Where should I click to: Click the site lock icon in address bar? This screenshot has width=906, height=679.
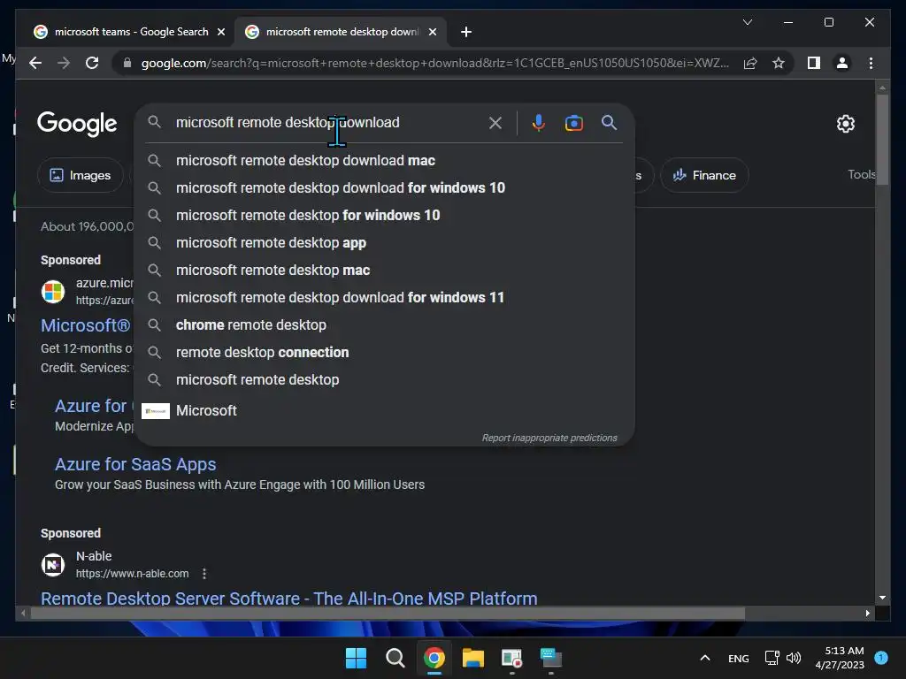[127, 63]
